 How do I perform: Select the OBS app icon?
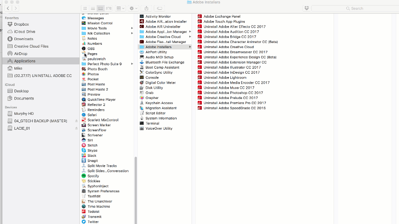84,49
